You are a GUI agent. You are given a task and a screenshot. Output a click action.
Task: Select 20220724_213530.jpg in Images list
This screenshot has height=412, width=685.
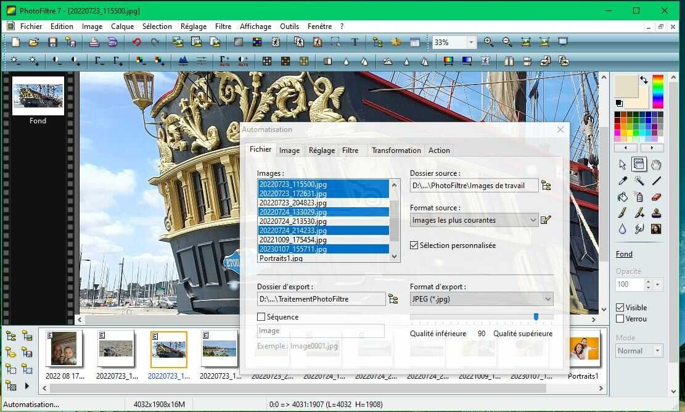323,221
